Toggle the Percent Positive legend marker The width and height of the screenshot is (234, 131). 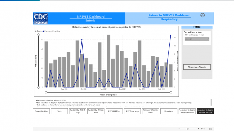43,31
